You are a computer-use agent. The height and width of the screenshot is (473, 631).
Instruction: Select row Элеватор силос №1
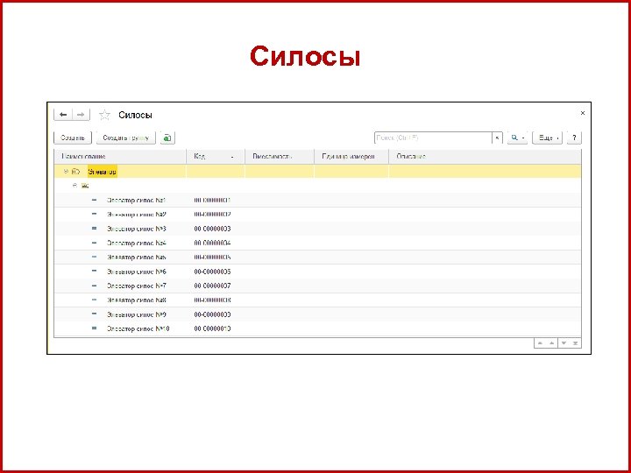pos(317,200)
